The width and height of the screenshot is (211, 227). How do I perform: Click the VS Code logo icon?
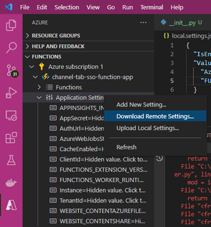9,7
